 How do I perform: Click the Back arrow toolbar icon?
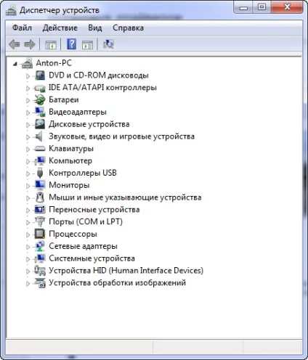tap(15, 44)
